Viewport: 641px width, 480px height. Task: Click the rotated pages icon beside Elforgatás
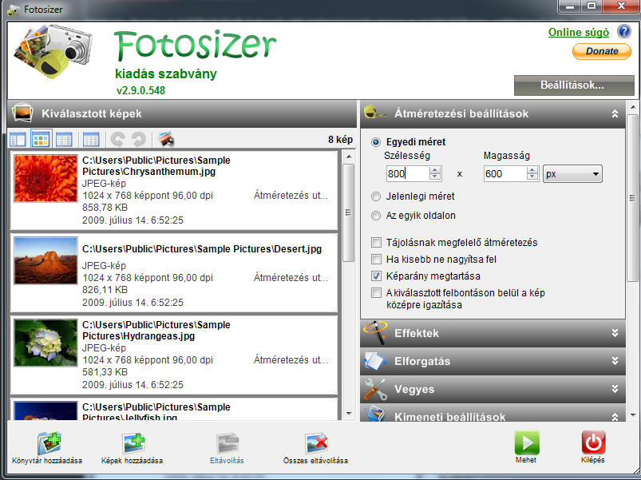(x=375, y=361)
